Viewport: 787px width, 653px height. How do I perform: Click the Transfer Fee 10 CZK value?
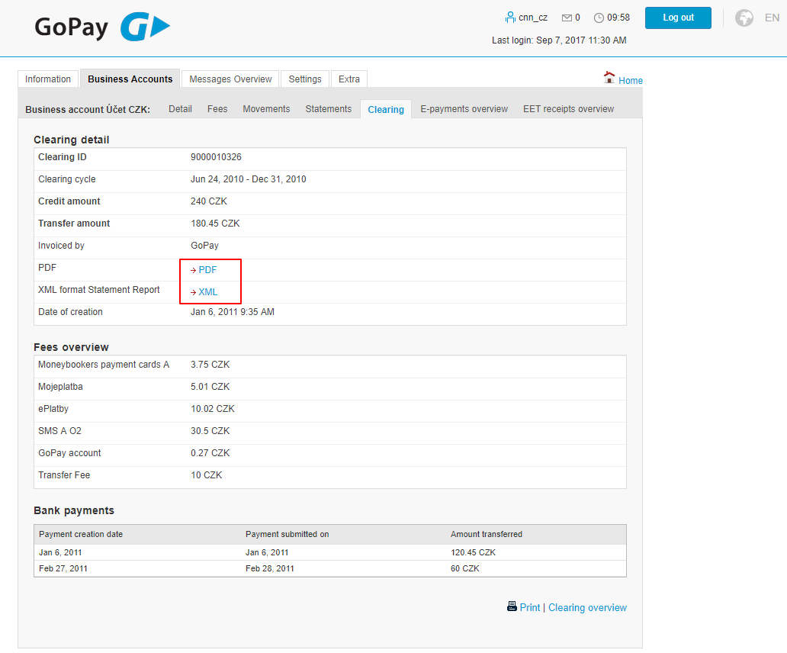coord(207,474)
